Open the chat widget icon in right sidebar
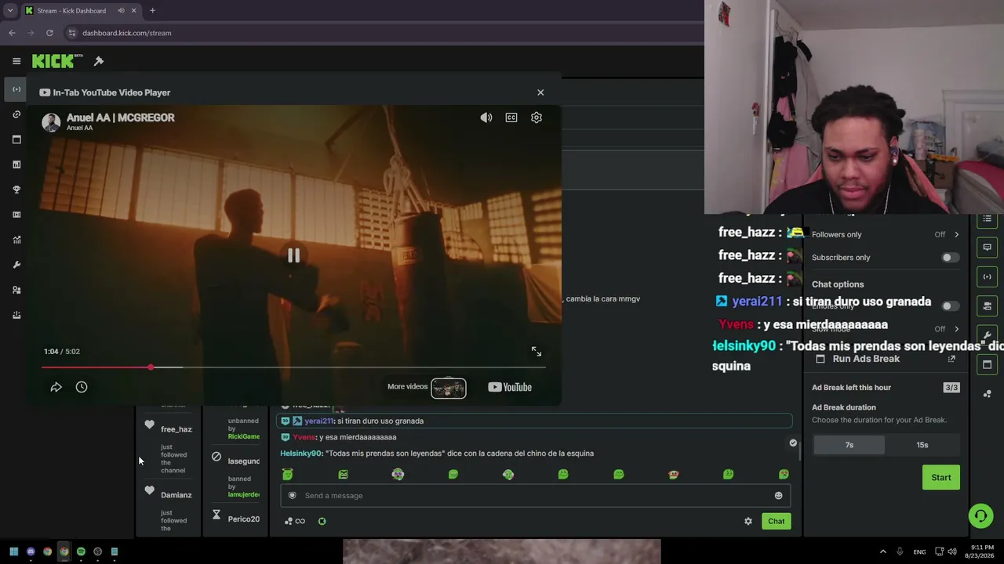The width and height of the screenshot is (1004, 564). (988, 248)
